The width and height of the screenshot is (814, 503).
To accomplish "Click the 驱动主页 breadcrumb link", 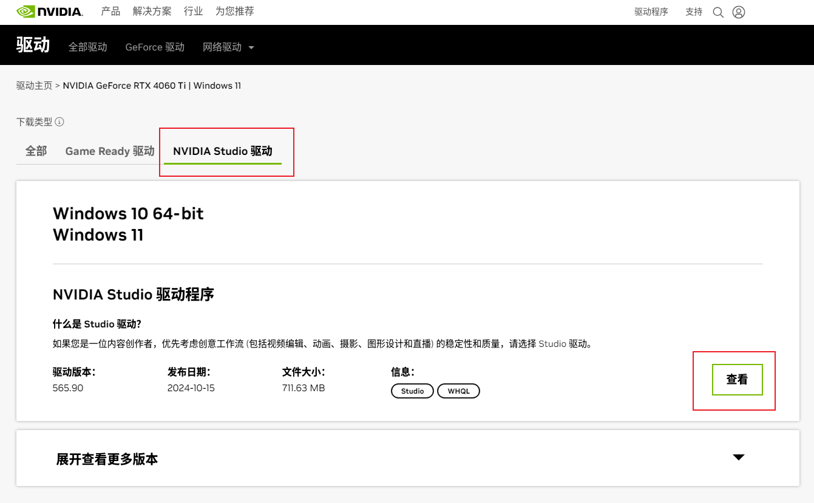I will click(x=34, y=86).
